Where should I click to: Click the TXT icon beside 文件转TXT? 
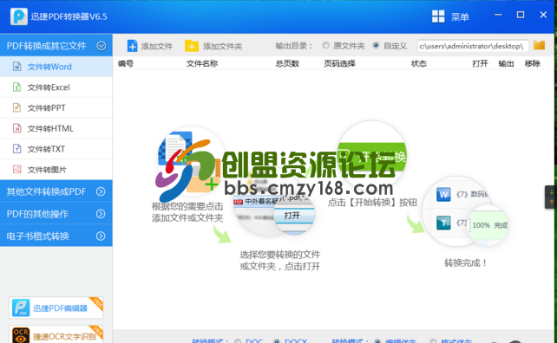tap(16, 149)
